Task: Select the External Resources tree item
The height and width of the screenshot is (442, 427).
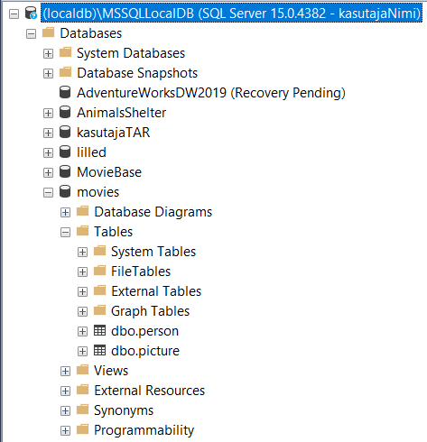Action: point(150,391)
